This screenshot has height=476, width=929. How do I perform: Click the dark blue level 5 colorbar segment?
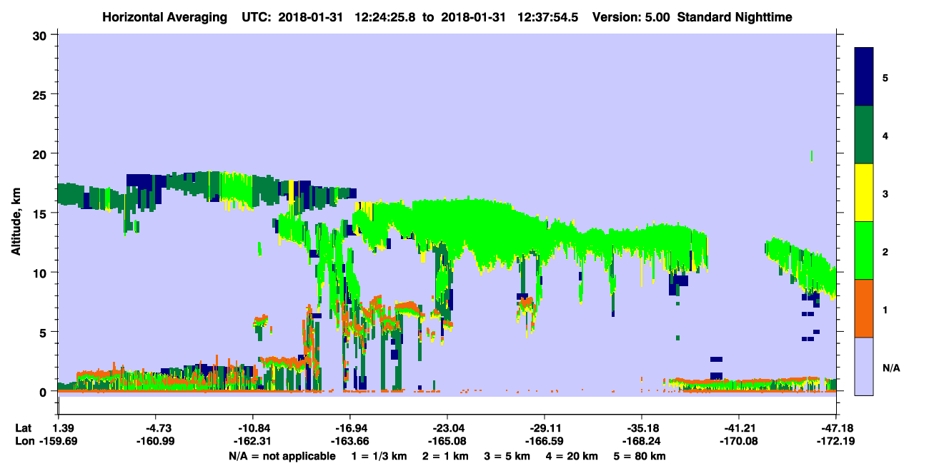coord(864,77)
